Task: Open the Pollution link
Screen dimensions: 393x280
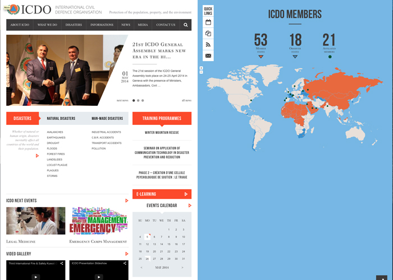Action: (x=98, y=148)
